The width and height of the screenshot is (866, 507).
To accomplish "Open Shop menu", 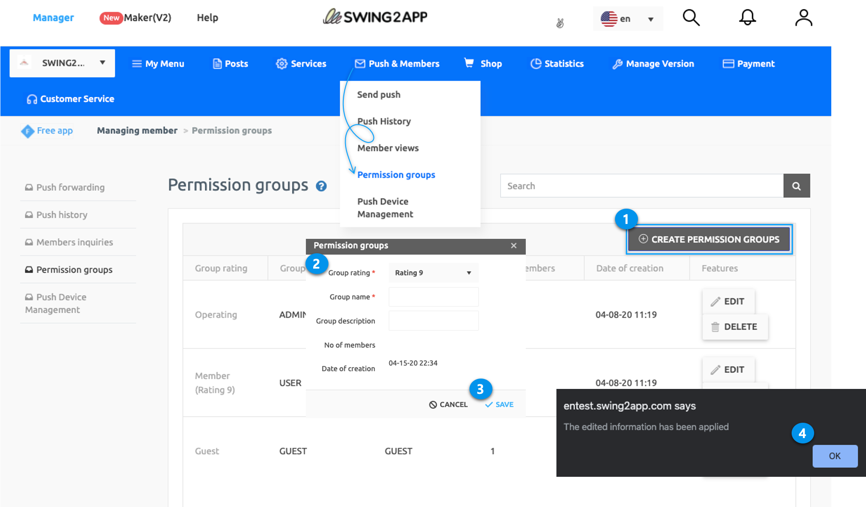I will 483,64.
